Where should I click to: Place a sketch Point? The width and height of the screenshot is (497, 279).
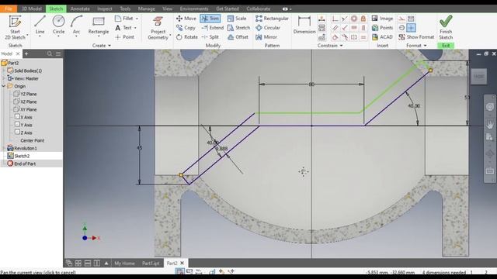pos(124,37)
